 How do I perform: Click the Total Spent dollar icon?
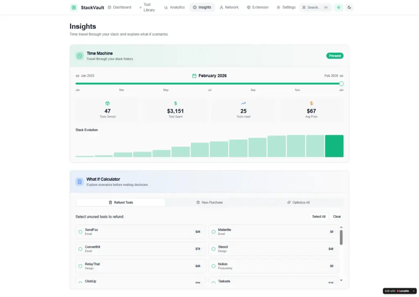(x=175, y=103)
